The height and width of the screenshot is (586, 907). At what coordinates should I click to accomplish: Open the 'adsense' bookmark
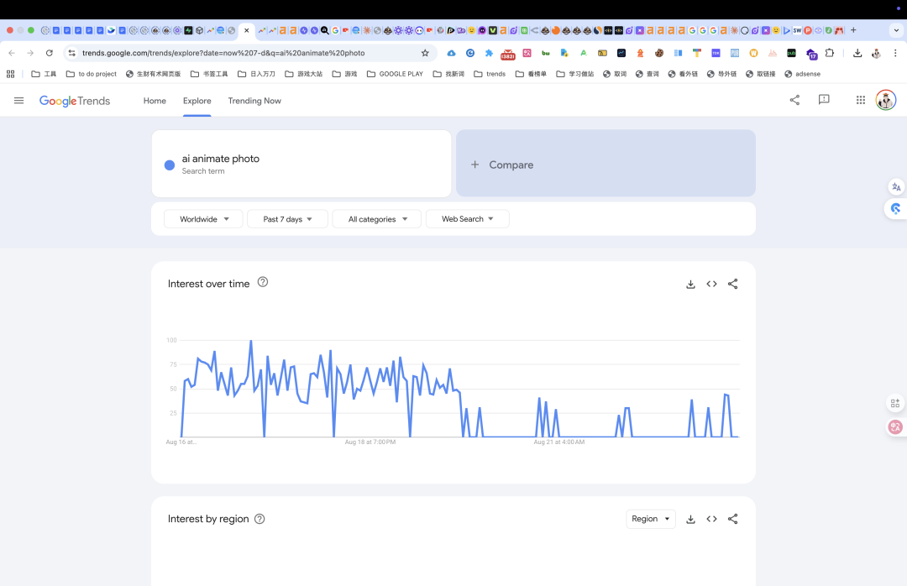point(802,74)
